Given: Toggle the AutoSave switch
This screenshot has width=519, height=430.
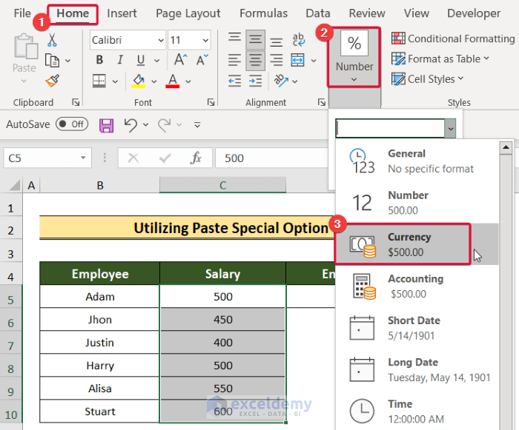Looking at the screenshot, I should tap(71, 124).
